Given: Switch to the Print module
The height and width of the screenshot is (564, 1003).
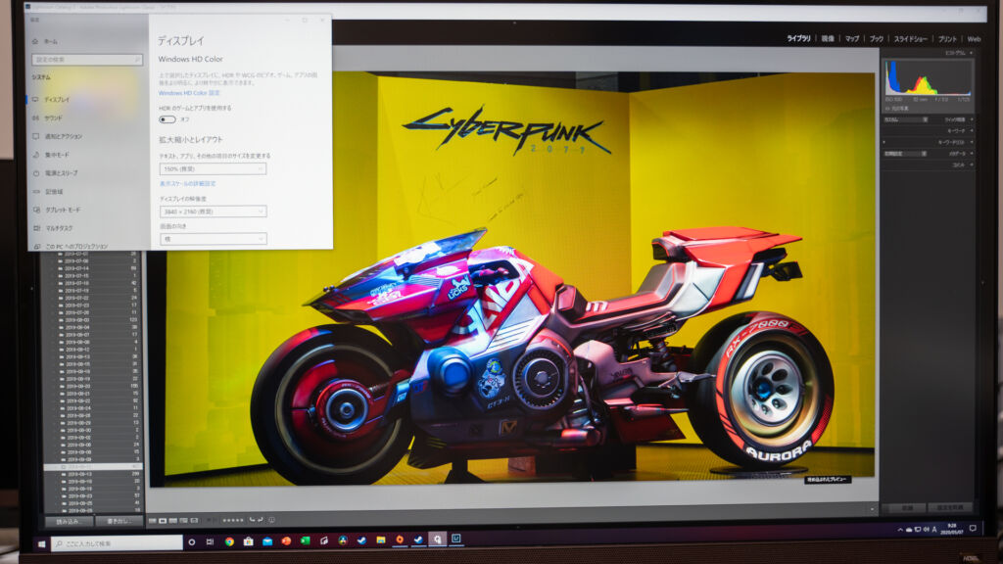Looking at the screenshot, I should (x=947, y=39).
